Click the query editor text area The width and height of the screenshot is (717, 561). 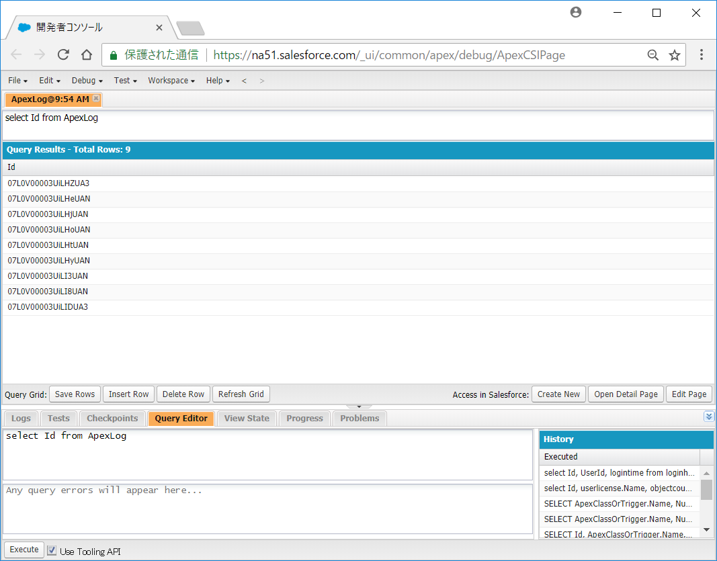[x=268, y=455]
